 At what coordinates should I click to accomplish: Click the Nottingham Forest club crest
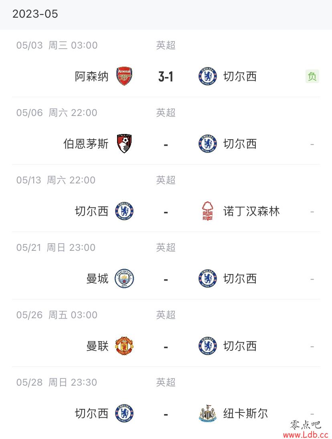click(208, 211)
